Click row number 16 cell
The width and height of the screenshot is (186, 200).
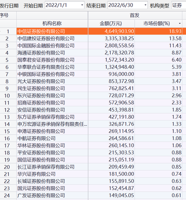point(8,138)
